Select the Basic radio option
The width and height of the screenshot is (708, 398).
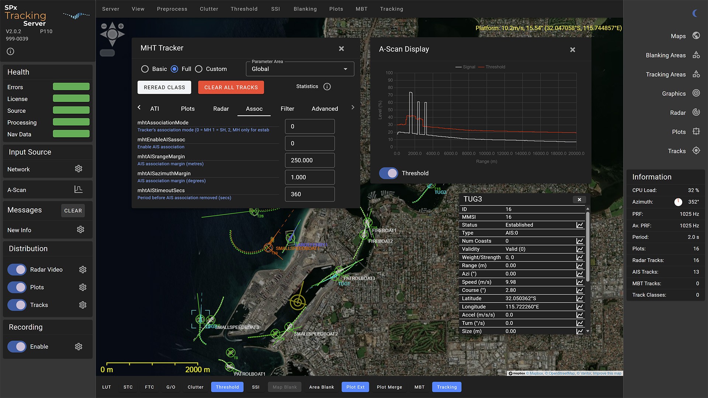145,69
